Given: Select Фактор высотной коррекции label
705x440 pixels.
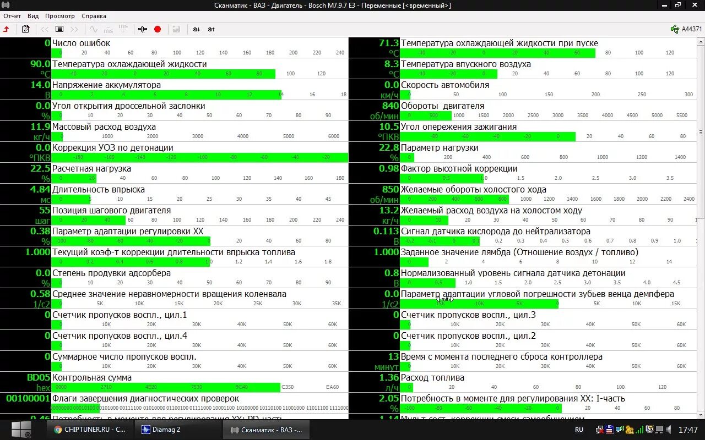Looking at the screenshot, I should tap(459, 168).
